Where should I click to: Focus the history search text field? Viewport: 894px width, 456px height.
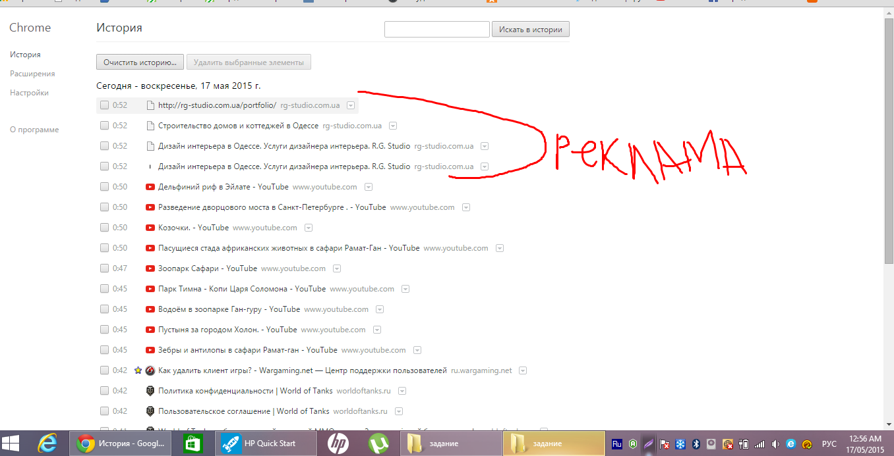[437, 30]
